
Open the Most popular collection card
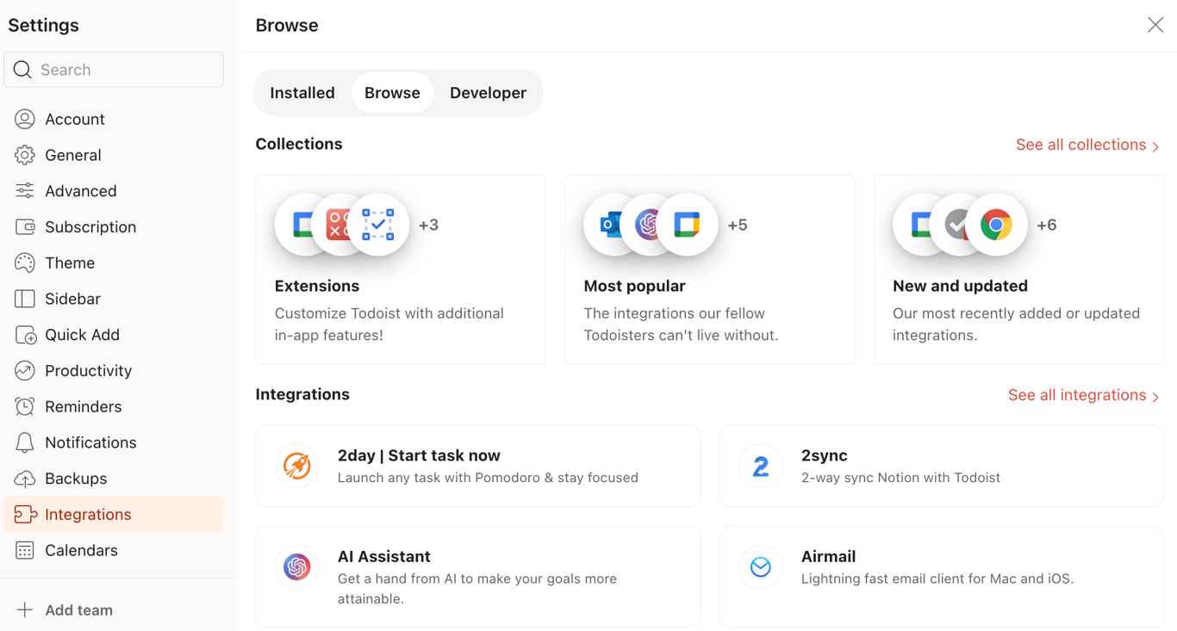coord(710,269)
